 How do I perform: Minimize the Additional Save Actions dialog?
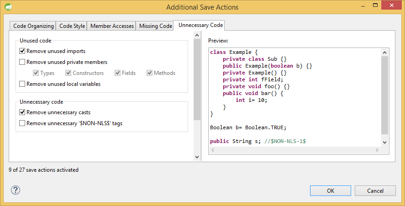363,5
